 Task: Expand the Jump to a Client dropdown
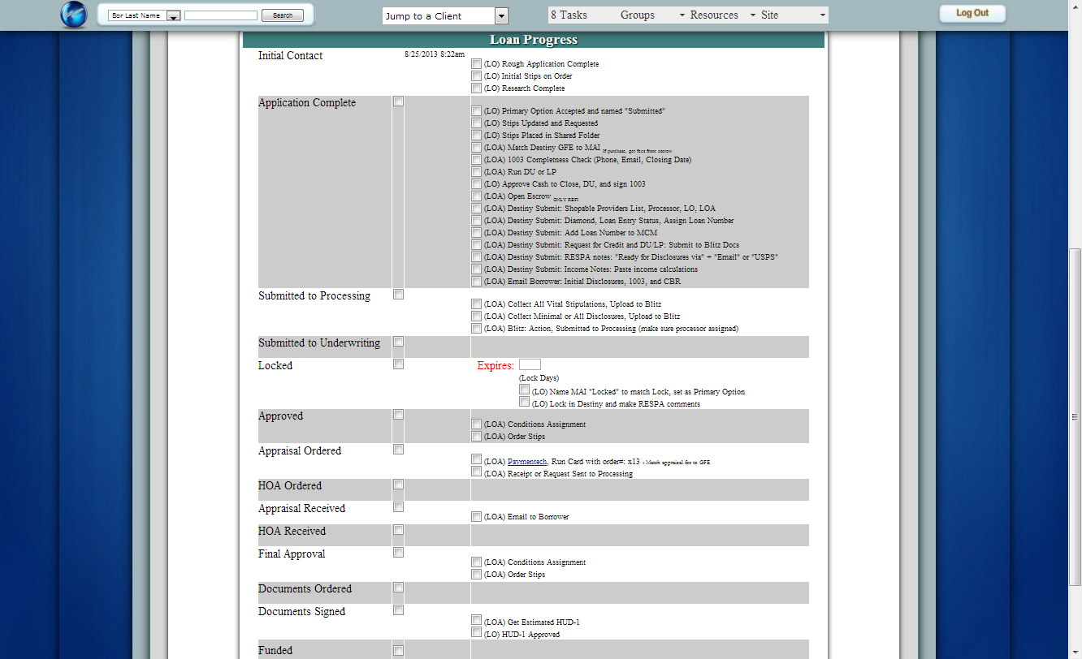click(500, 16)
